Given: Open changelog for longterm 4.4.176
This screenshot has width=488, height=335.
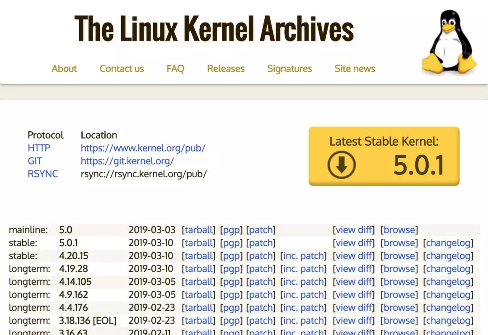Looking at the screenshot, I should point(448,308).
